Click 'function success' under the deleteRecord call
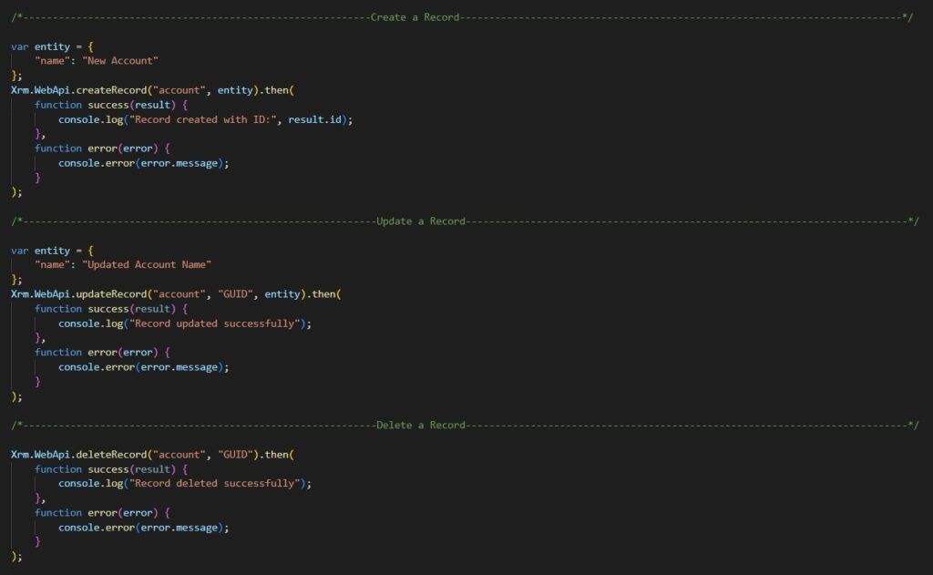This screenshot has width=933, height=575. (81, 469)
